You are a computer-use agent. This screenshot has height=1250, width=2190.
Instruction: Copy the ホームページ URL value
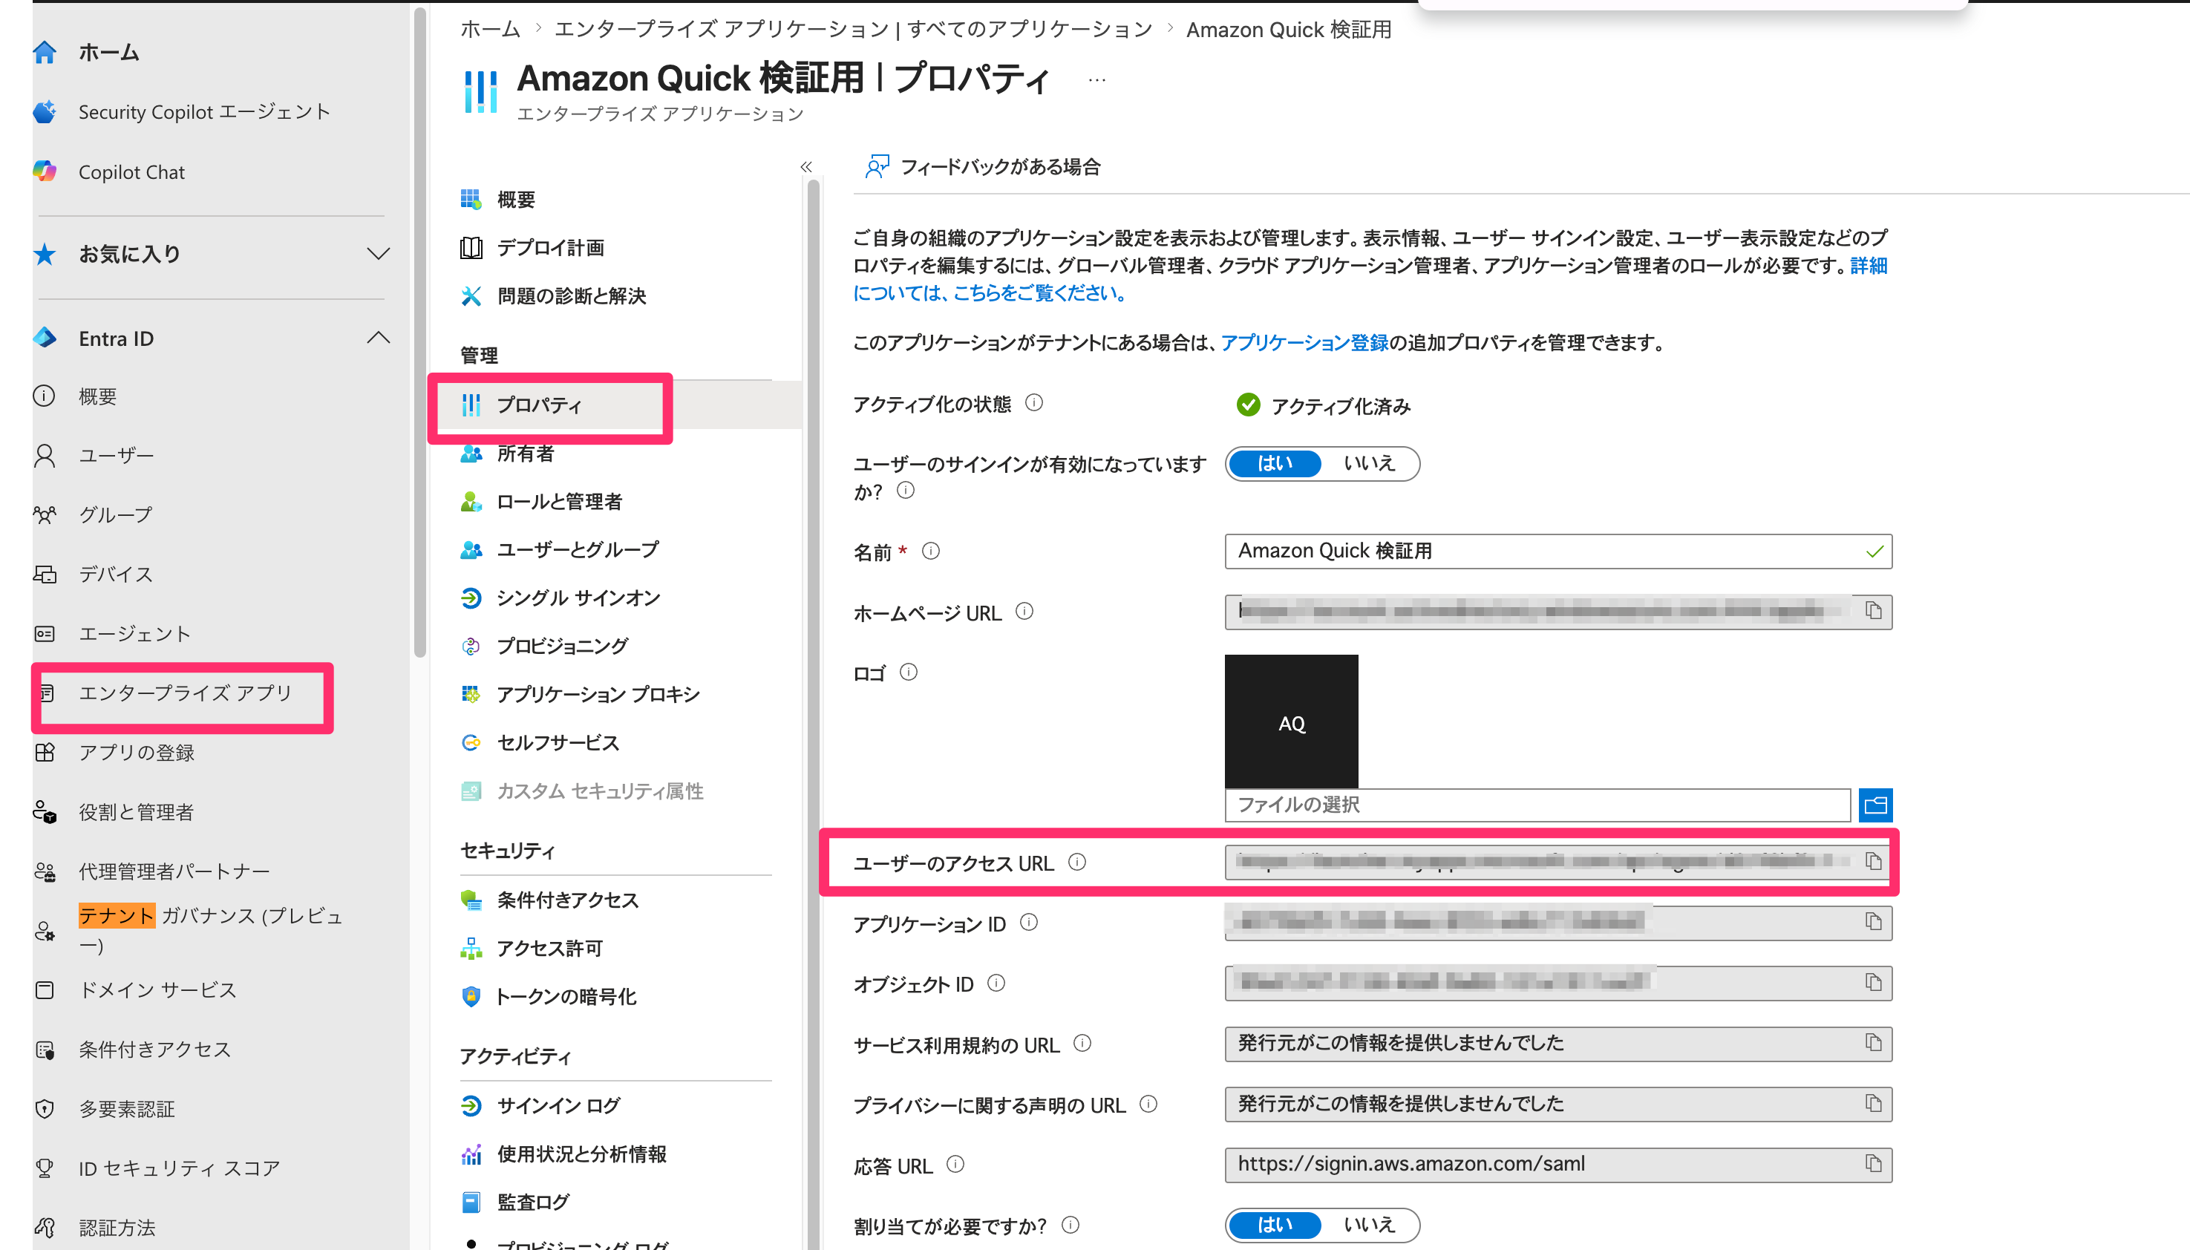[x=1873, y=610]
